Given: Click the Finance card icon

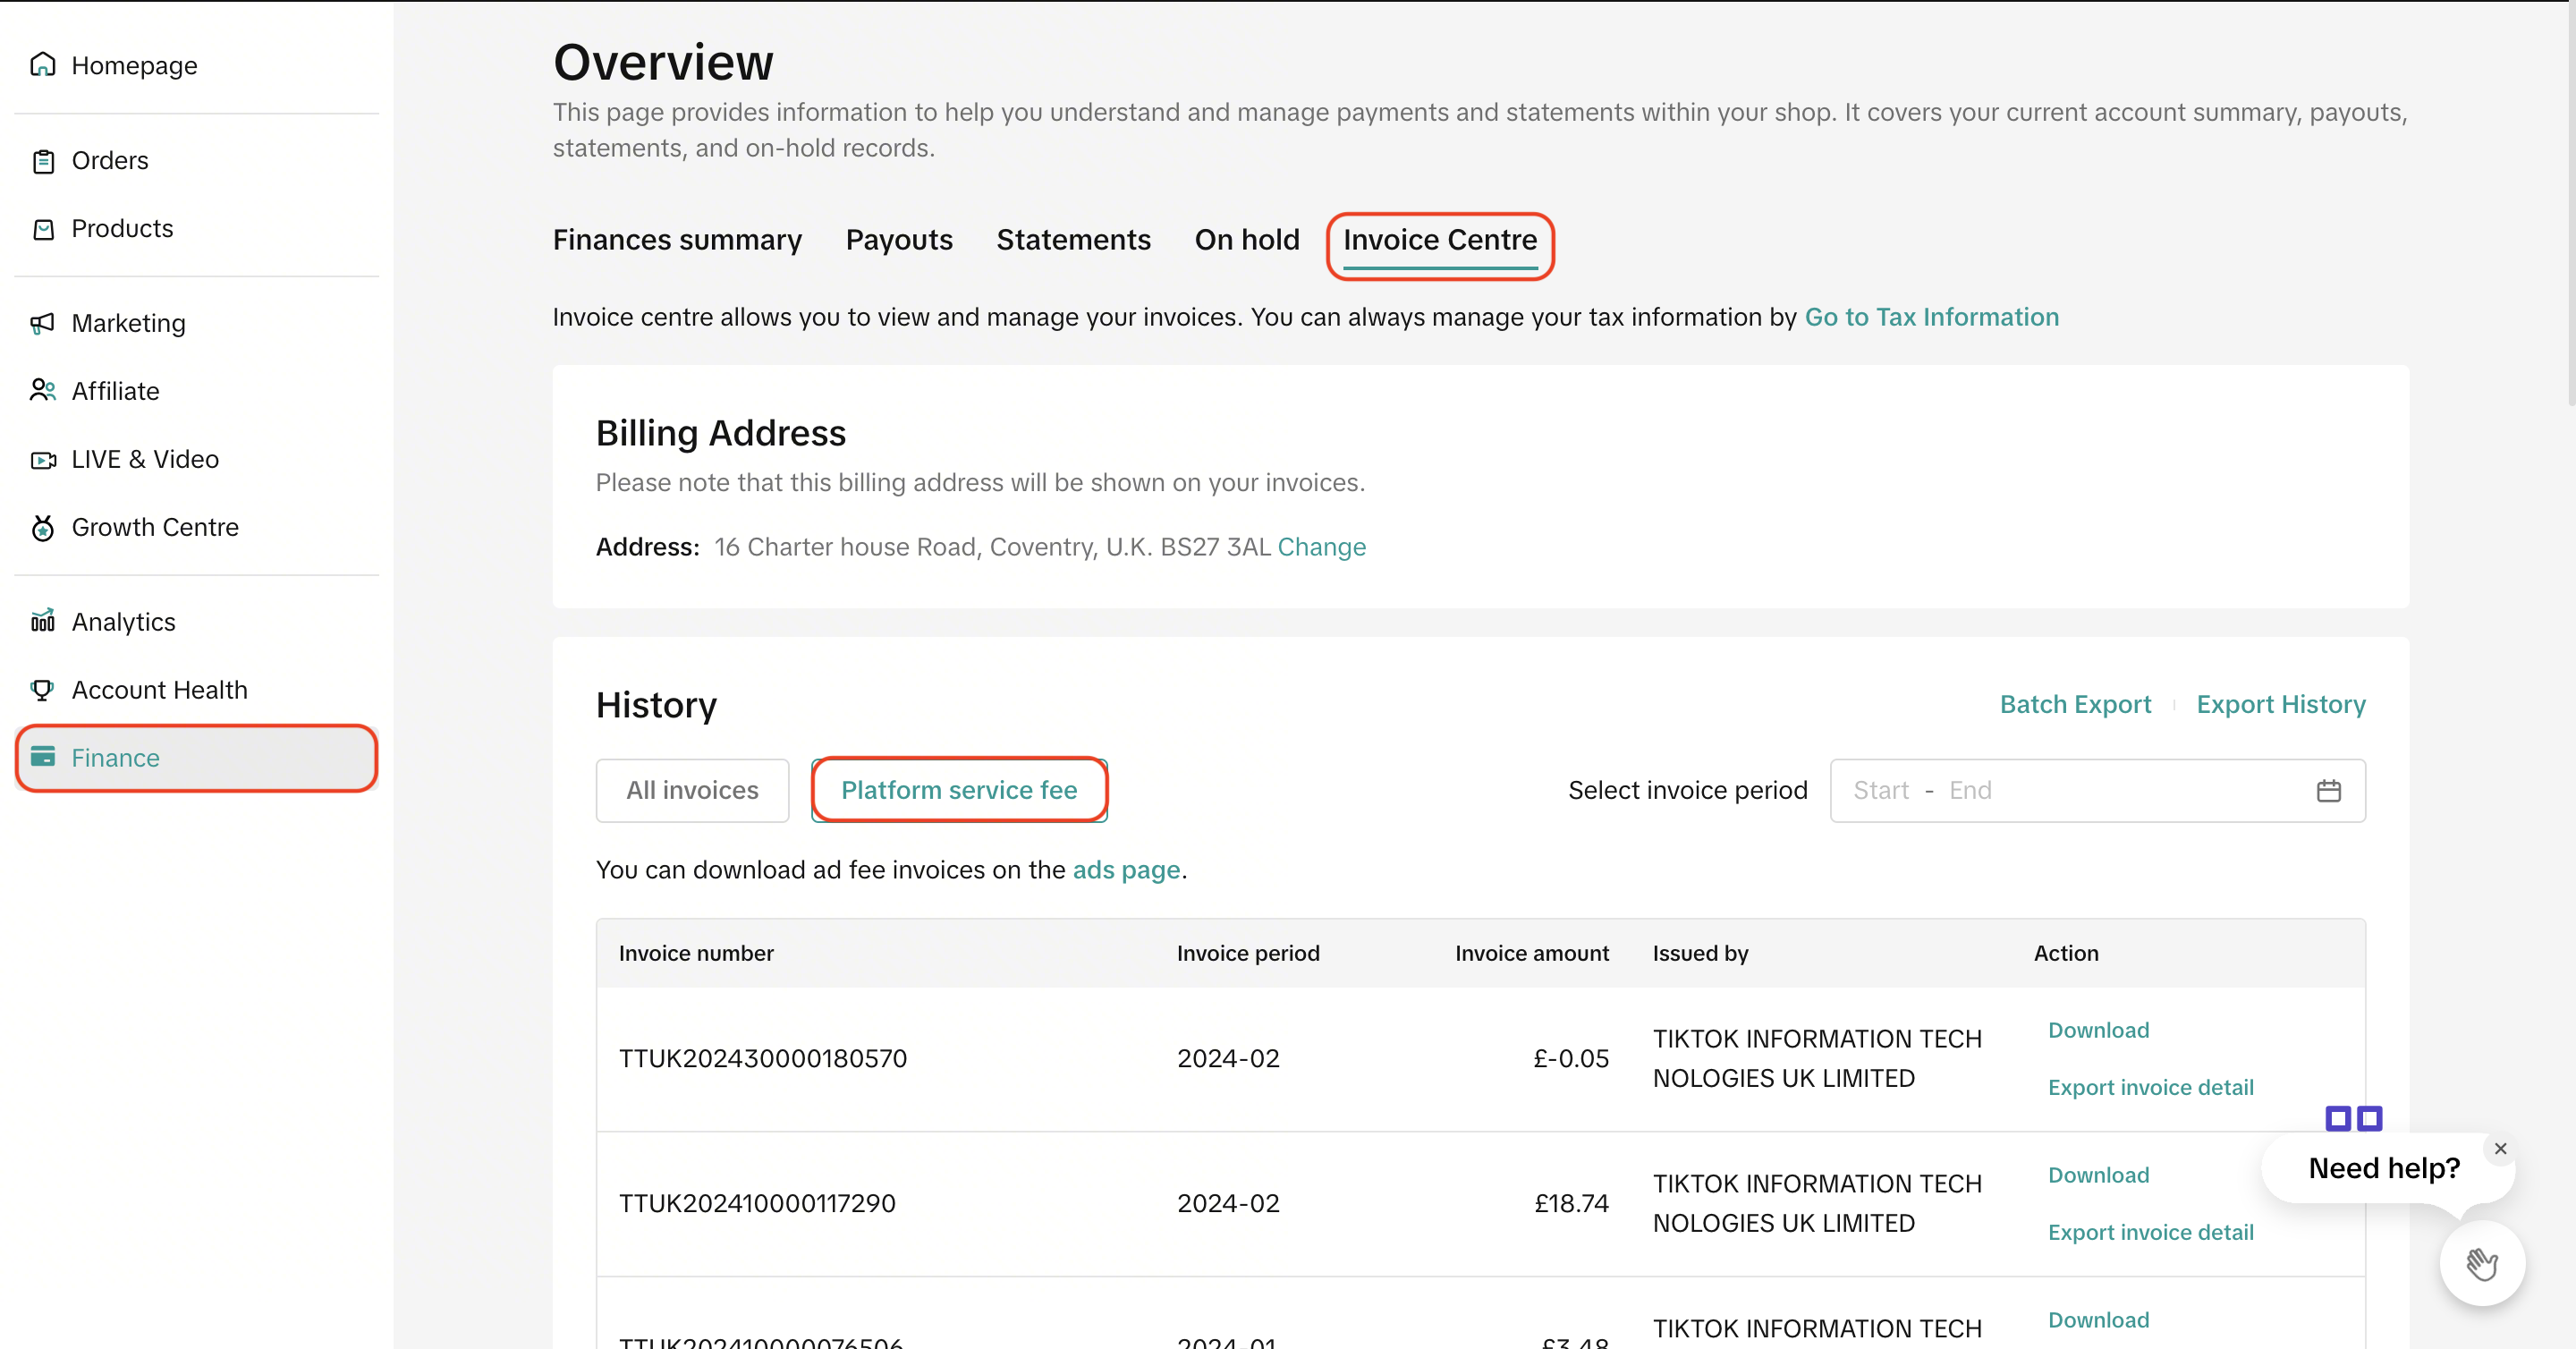Looking at the screenshot, I should tap(43, 757).
